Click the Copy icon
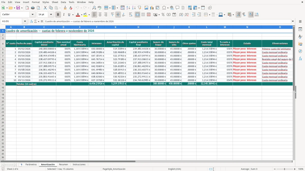 (51, 8)
